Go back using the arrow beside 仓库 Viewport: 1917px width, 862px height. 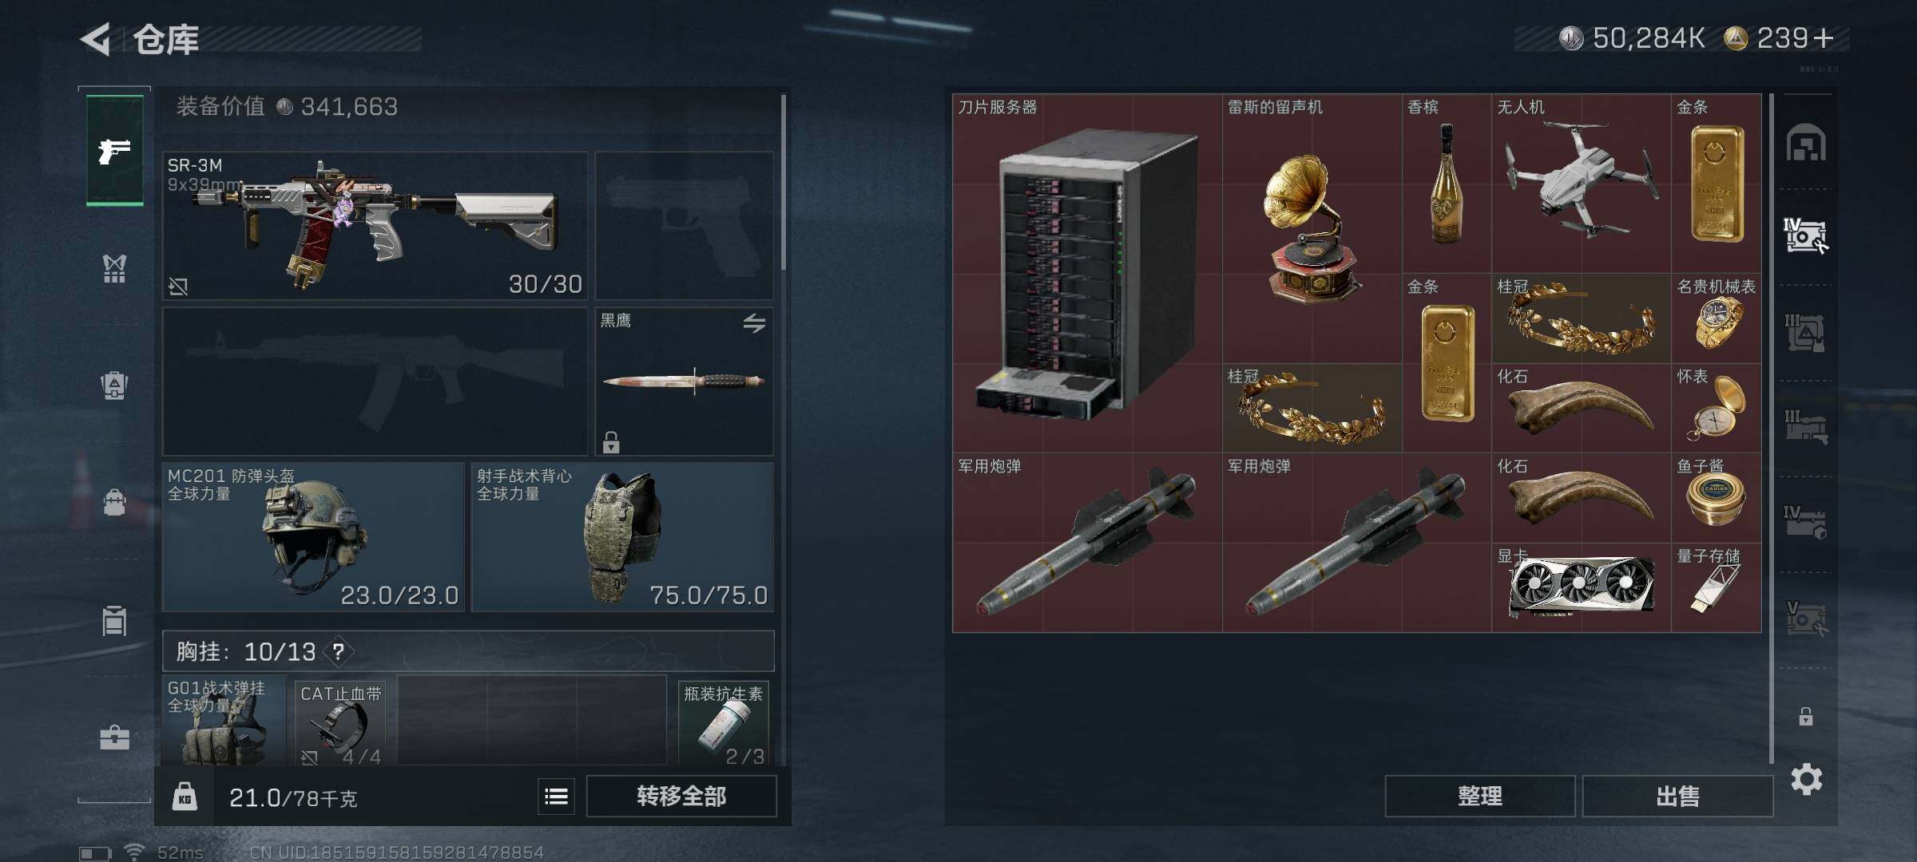tap(95, 39)
